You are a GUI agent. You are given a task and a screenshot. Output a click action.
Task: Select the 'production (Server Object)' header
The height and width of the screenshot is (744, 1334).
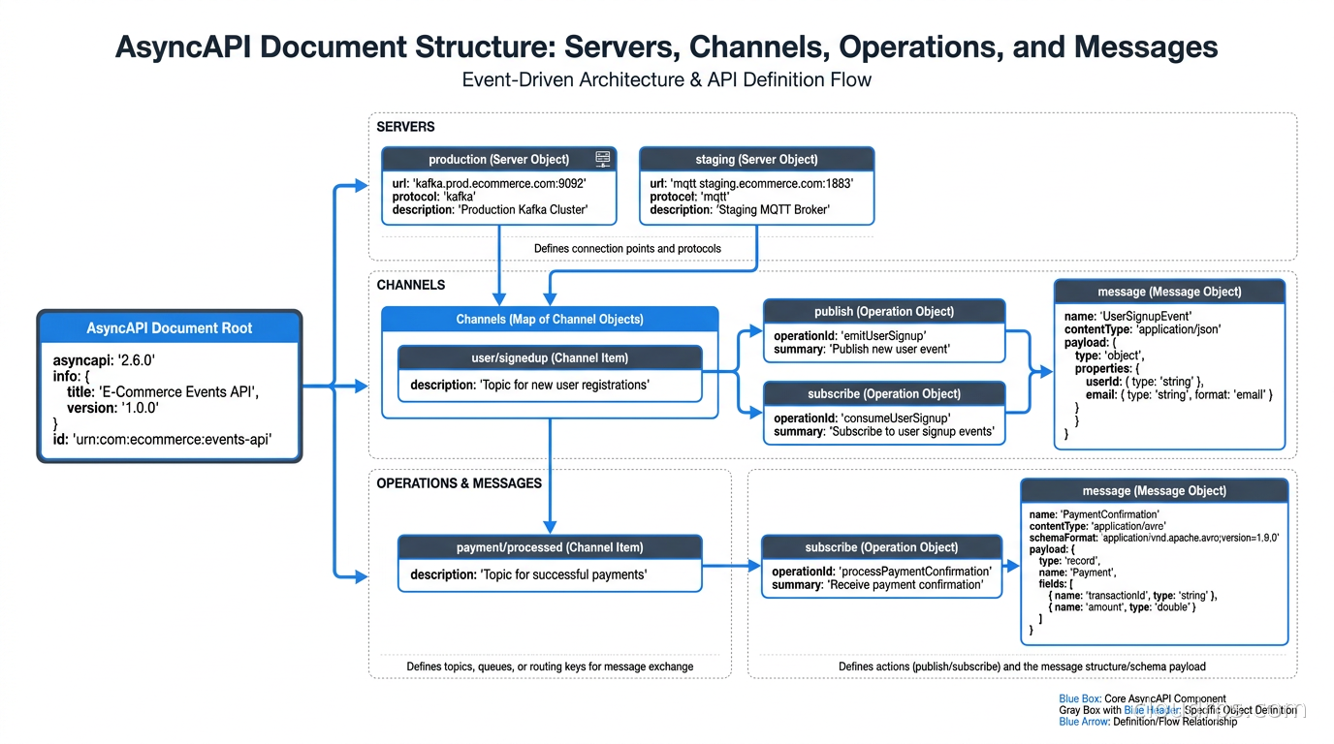(x=499, y=159)
